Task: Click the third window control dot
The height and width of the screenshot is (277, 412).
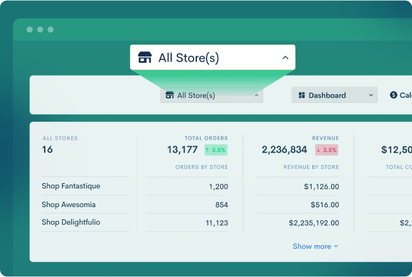Action: [51, 30]
